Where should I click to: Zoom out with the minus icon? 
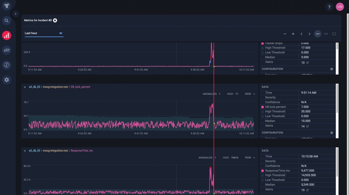pyautogui.click(x=285, y=34)
